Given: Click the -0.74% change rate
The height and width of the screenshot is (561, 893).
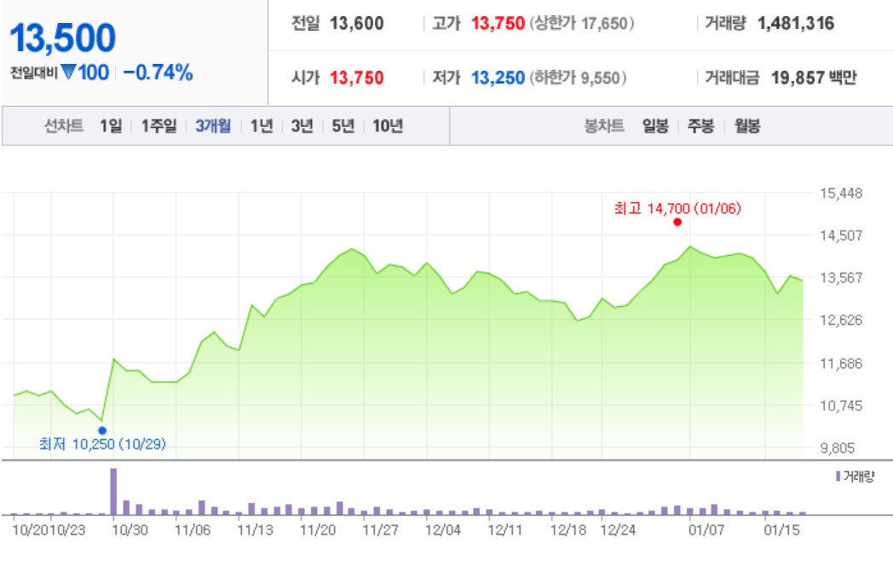Looking at the screenshot, I should coord(158,72).
